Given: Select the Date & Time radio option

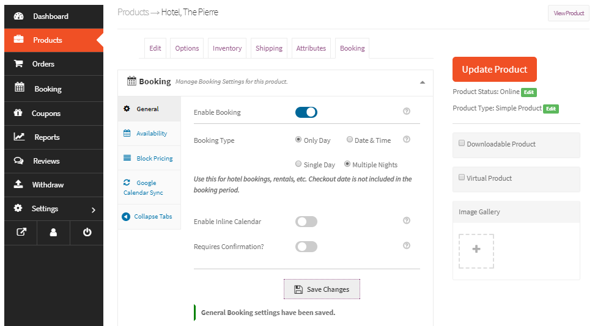Looking at the screenshot, I should [x=350, y=140].
